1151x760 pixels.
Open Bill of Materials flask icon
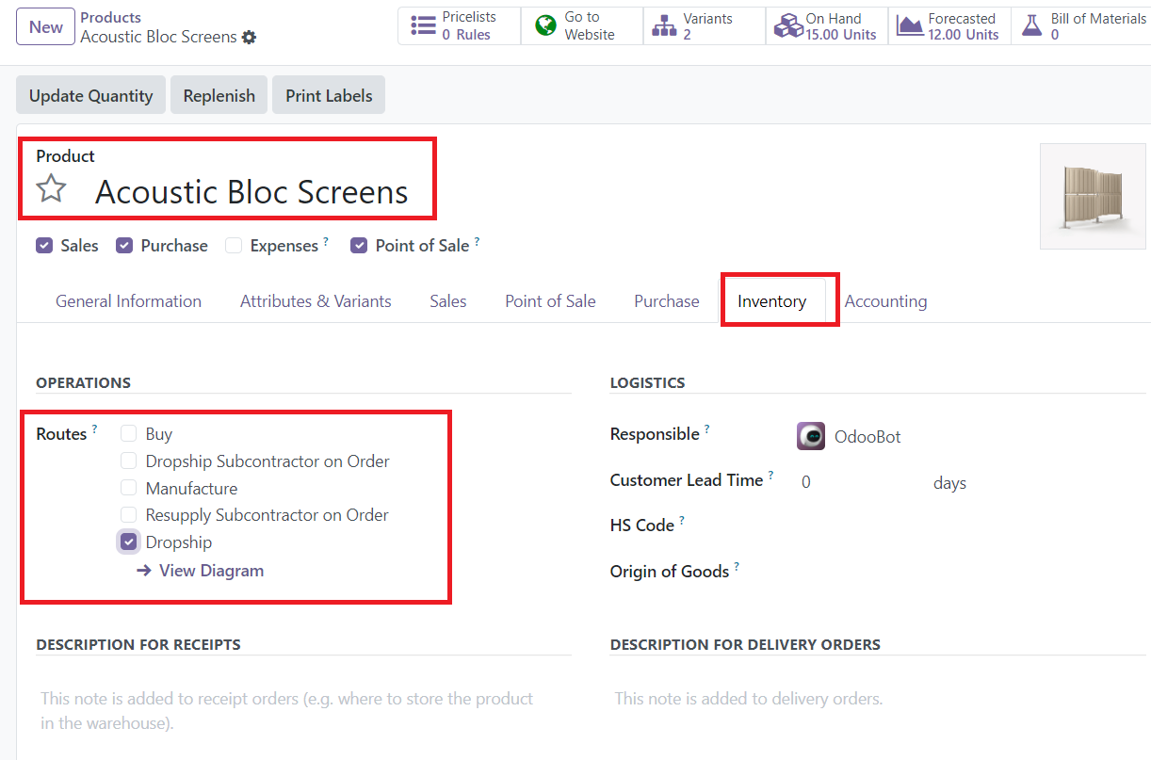click(x=1032, y=26)
